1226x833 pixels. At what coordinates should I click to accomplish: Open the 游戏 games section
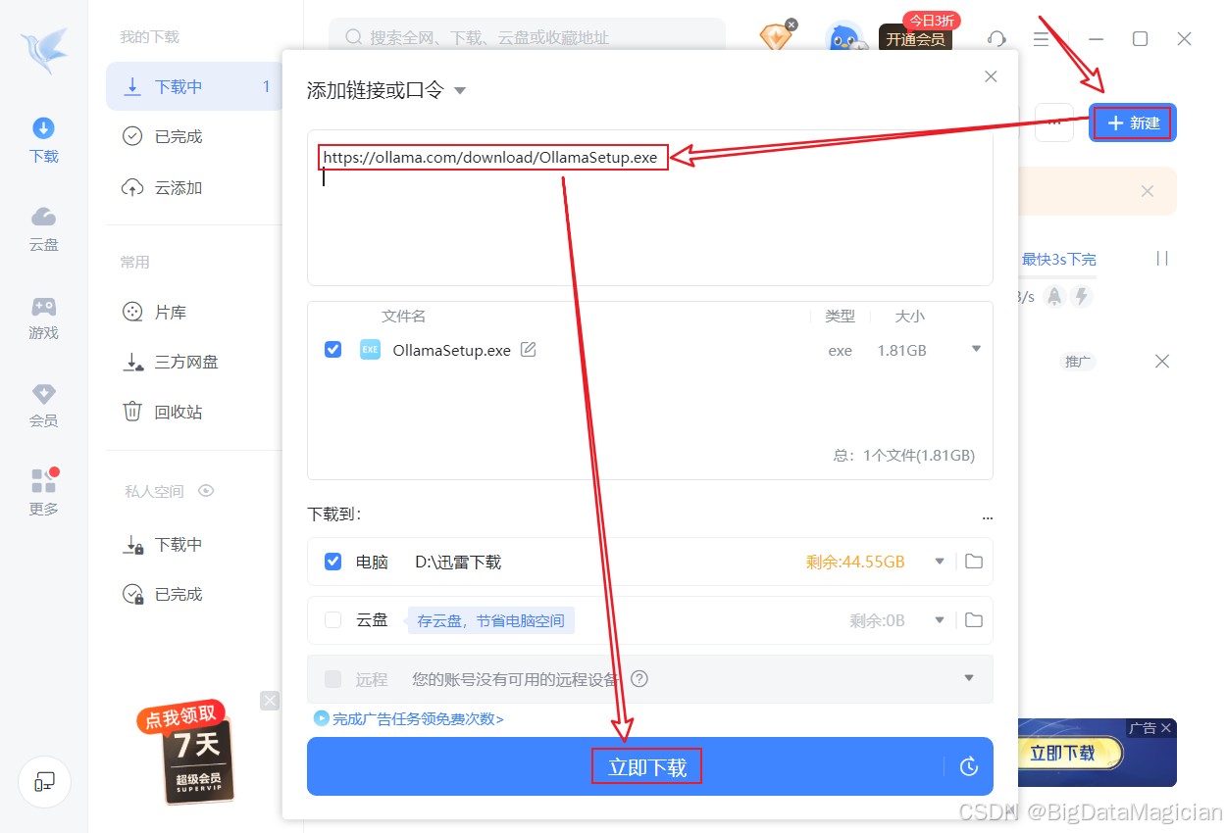click(x=44, y=318)
